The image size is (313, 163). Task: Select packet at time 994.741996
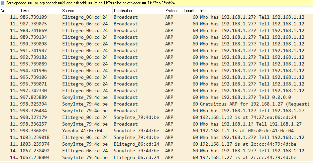pos(156,71)
